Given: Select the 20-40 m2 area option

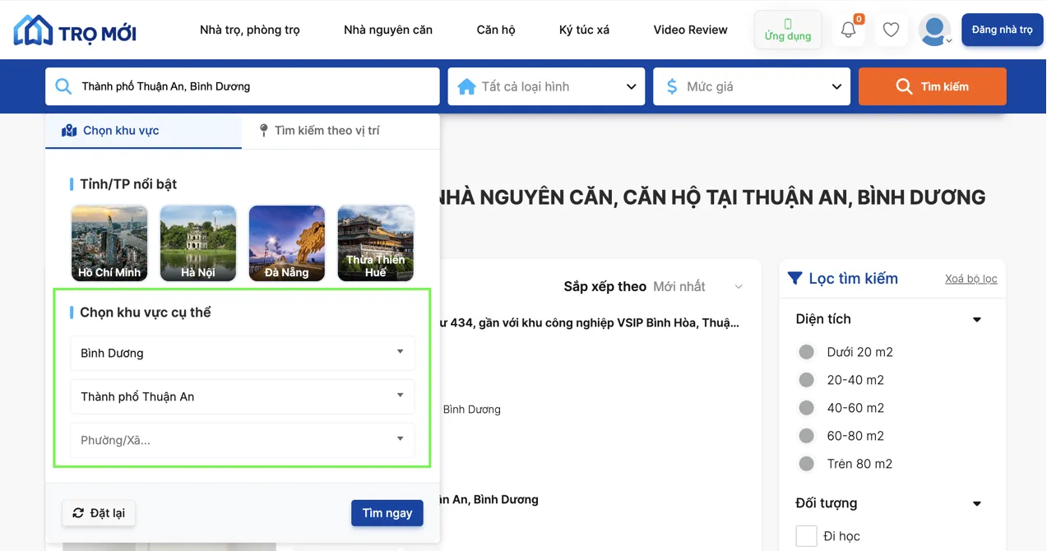Looking at the screenshot, I should coord(807,380).
